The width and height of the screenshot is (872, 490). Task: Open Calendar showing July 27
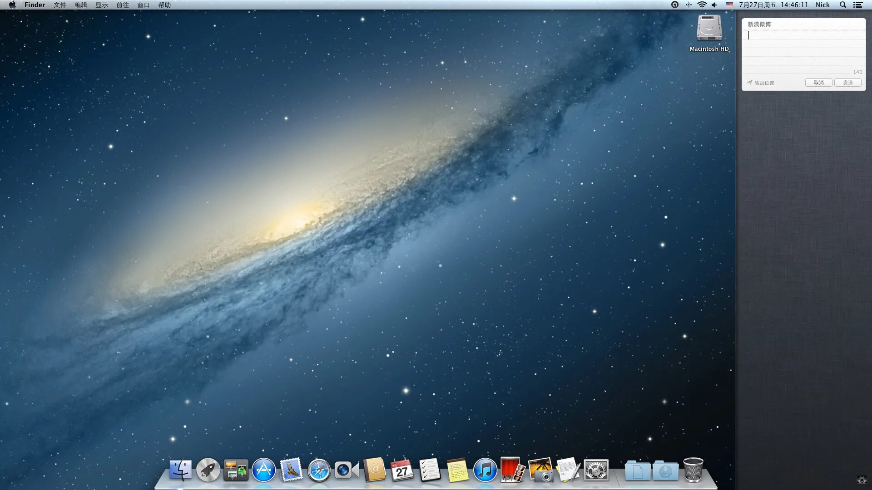click(402, 471)
